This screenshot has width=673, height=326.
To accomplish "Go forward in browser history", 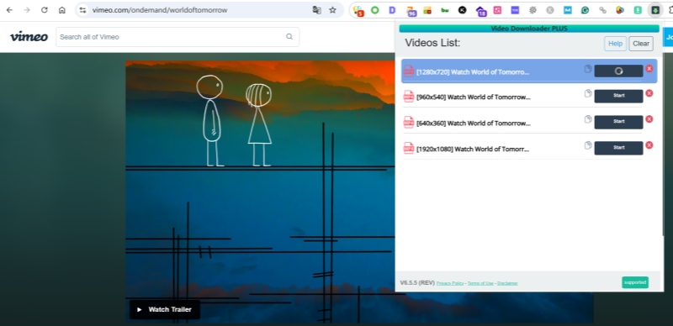I will point(27,10).
